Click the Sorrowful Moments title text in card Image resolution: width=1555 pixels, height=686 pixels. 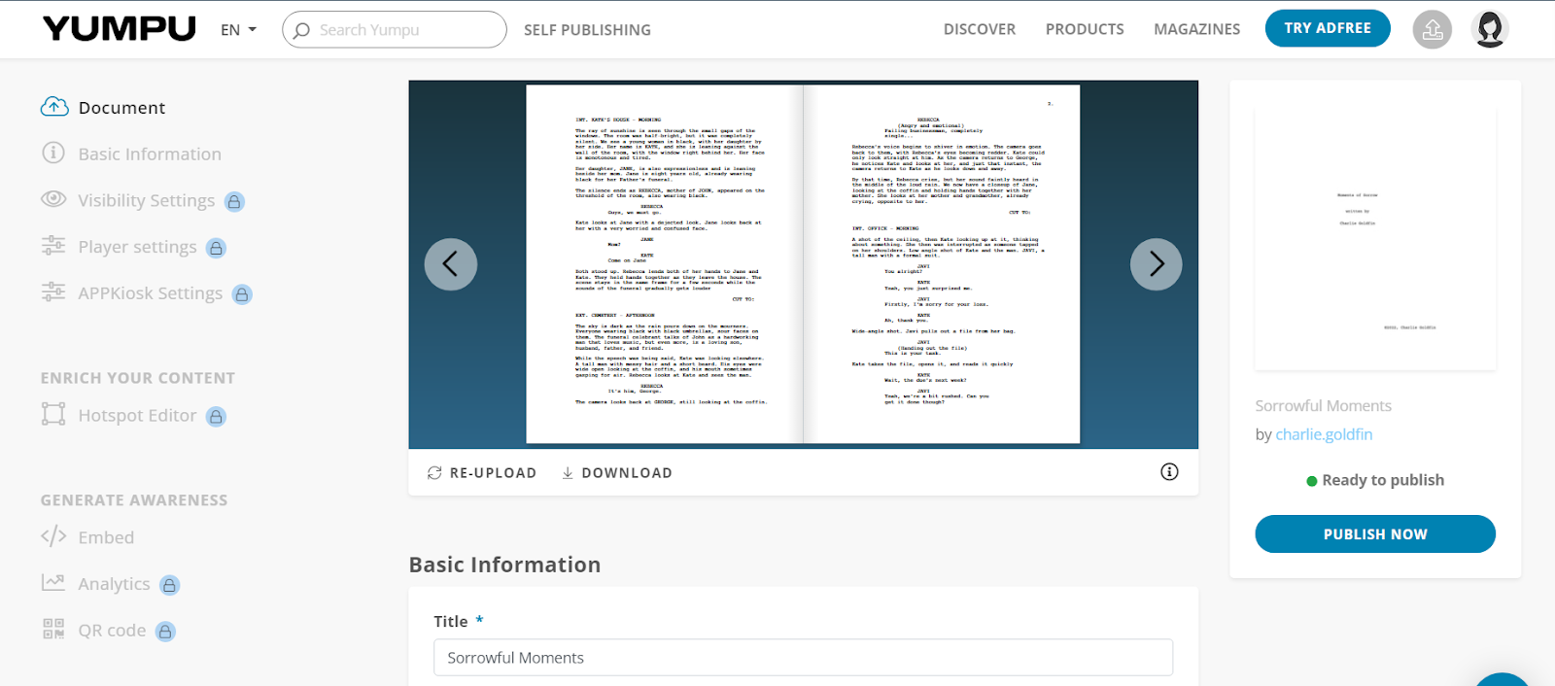point(1323,406)
